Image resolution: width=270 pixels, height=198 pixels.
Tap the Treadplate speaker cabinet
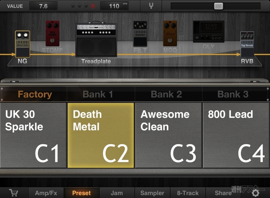point(96,46)
